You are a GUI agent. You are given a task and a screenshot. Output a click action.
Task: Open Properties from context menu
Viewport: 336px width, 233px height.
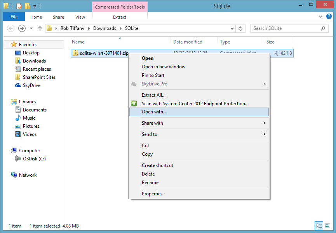point(199,194)
